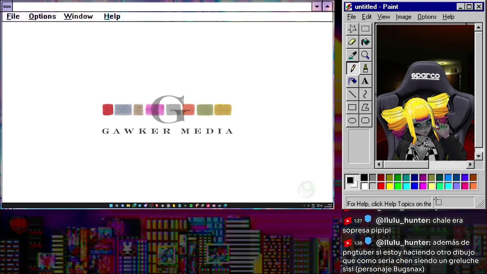Select the Polygon shape tool
Viewport: 487px width, 274px height.
pyautogui.click(x=365, y=107)
